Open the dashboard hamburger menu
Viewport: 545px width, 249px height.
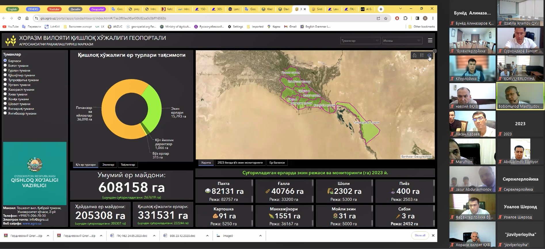click(430, 41)
